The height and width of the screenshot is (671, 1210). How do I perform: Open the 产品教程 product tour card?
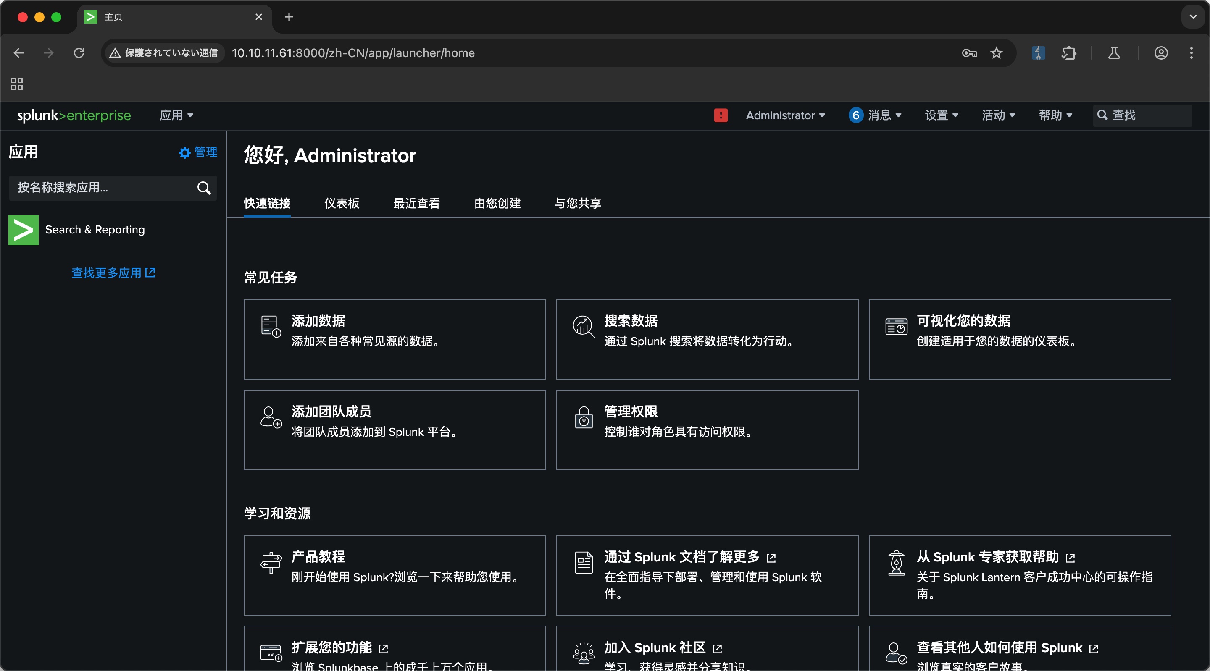pyautogui.click(x=394, y=575)
